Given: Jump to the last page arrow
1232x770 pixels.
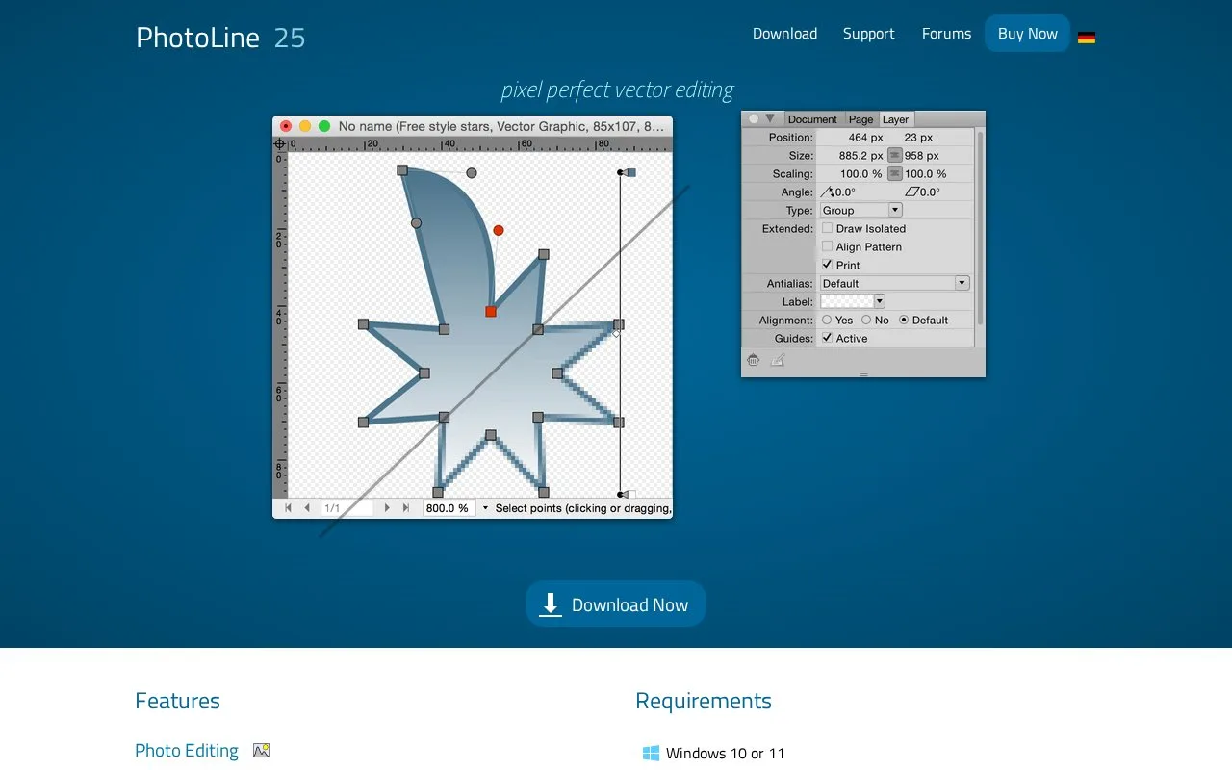Looking at the screenshot, I should pos(406,508).
